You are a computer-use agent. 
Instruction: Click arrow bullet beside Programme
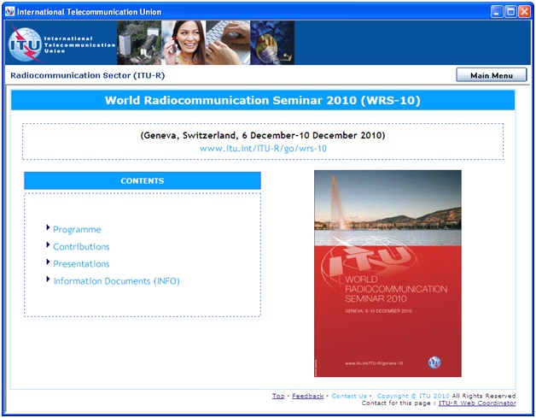[48, 227]
